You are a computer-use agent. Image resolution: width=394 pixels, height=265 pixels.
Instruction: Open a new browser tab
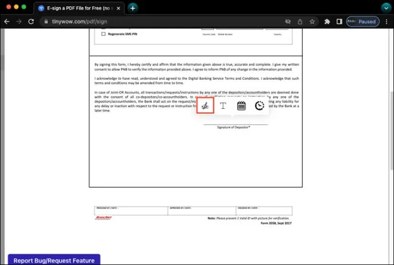[x=132, y=8]
